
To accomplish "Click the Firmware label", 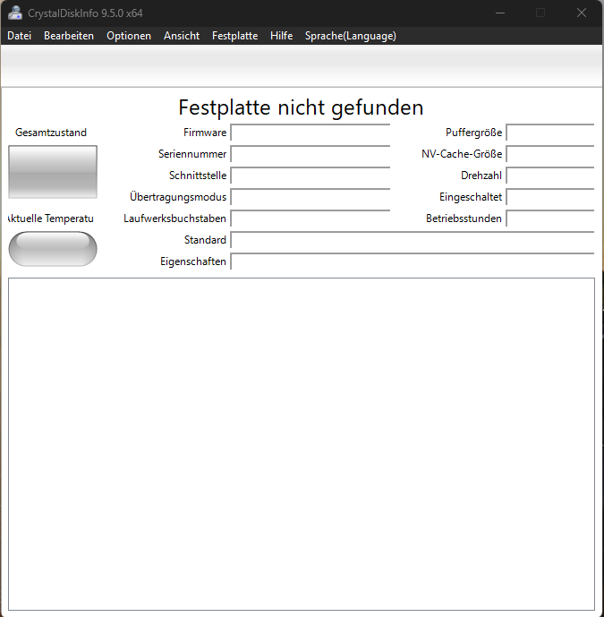I will pos(205,133).
